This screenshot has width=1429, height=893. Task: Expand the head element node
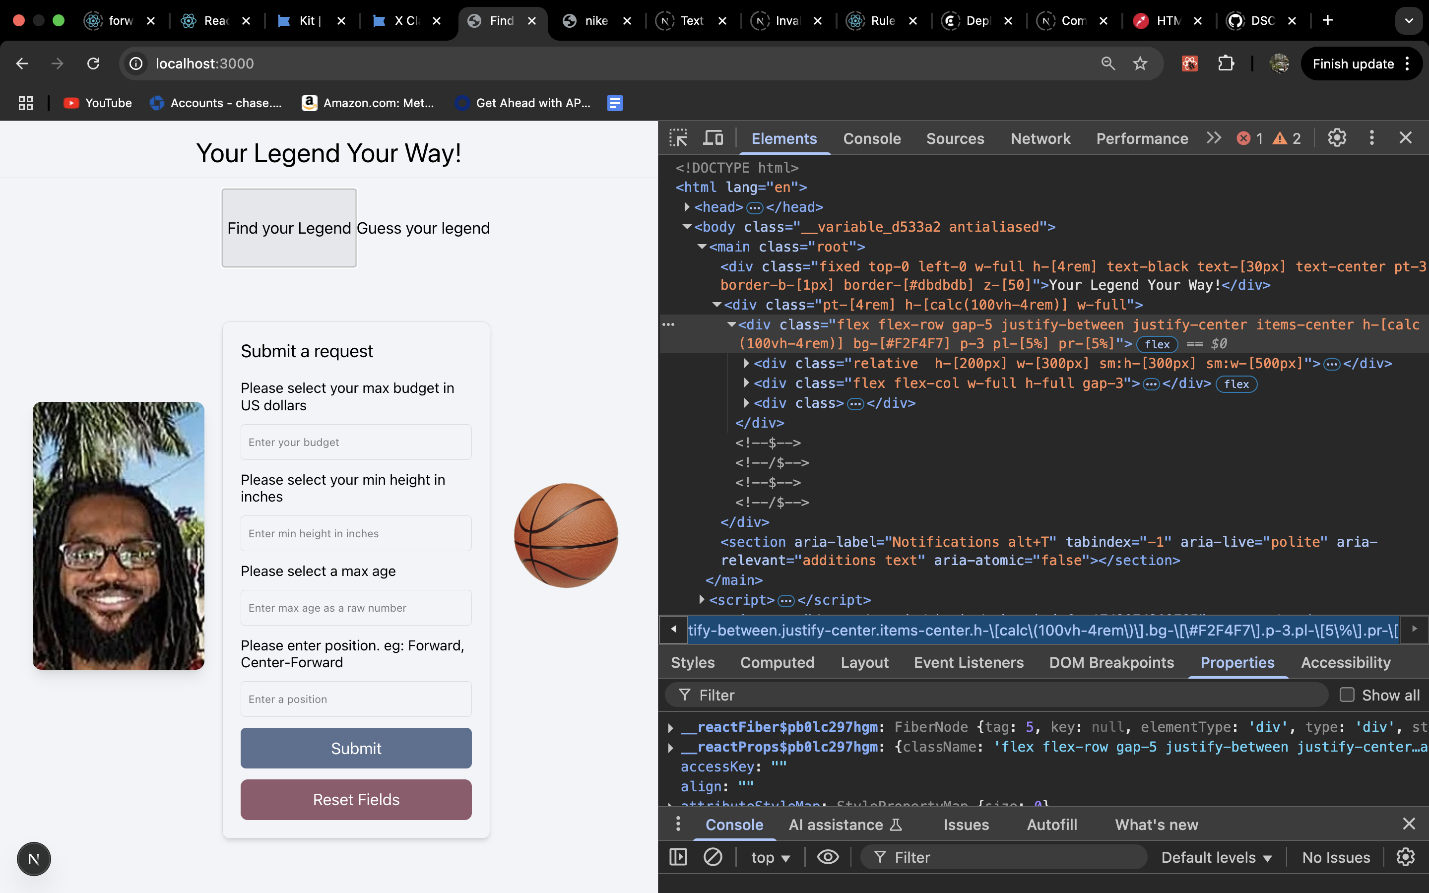point(687,207)
